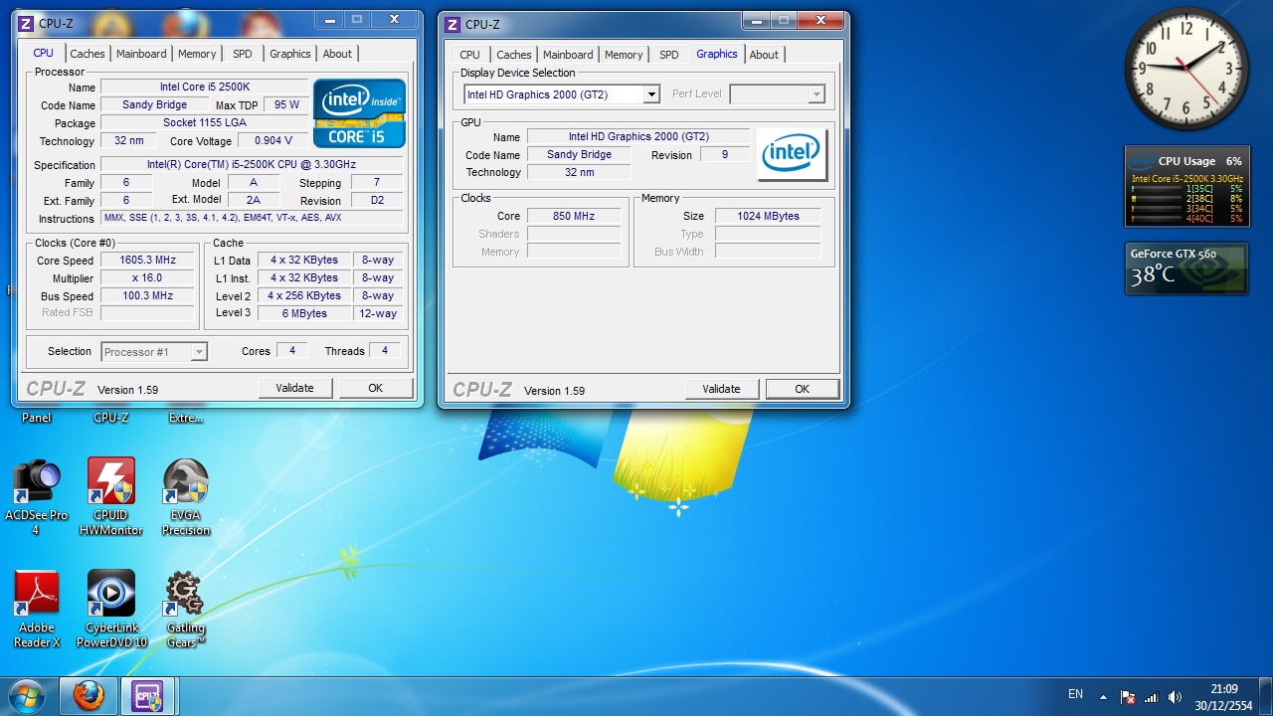Click the CPU-Z taskbar button
Image resolution: width=1273 pixels, height=716 pixels.
148,695
